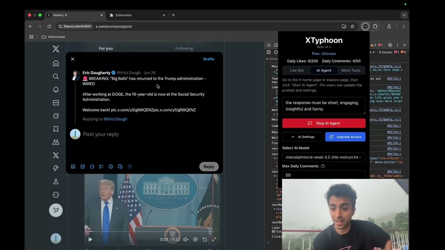Open DevTools more options kebab

[397, 45]
